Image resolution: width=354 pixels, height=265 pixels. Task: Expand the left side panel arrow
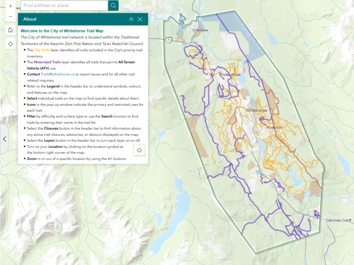point(4,139)
